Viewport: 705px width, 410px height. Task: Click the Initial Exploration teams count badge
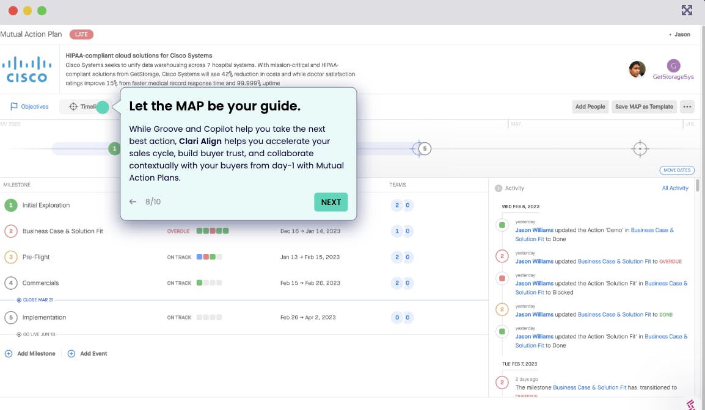point(402,205)
